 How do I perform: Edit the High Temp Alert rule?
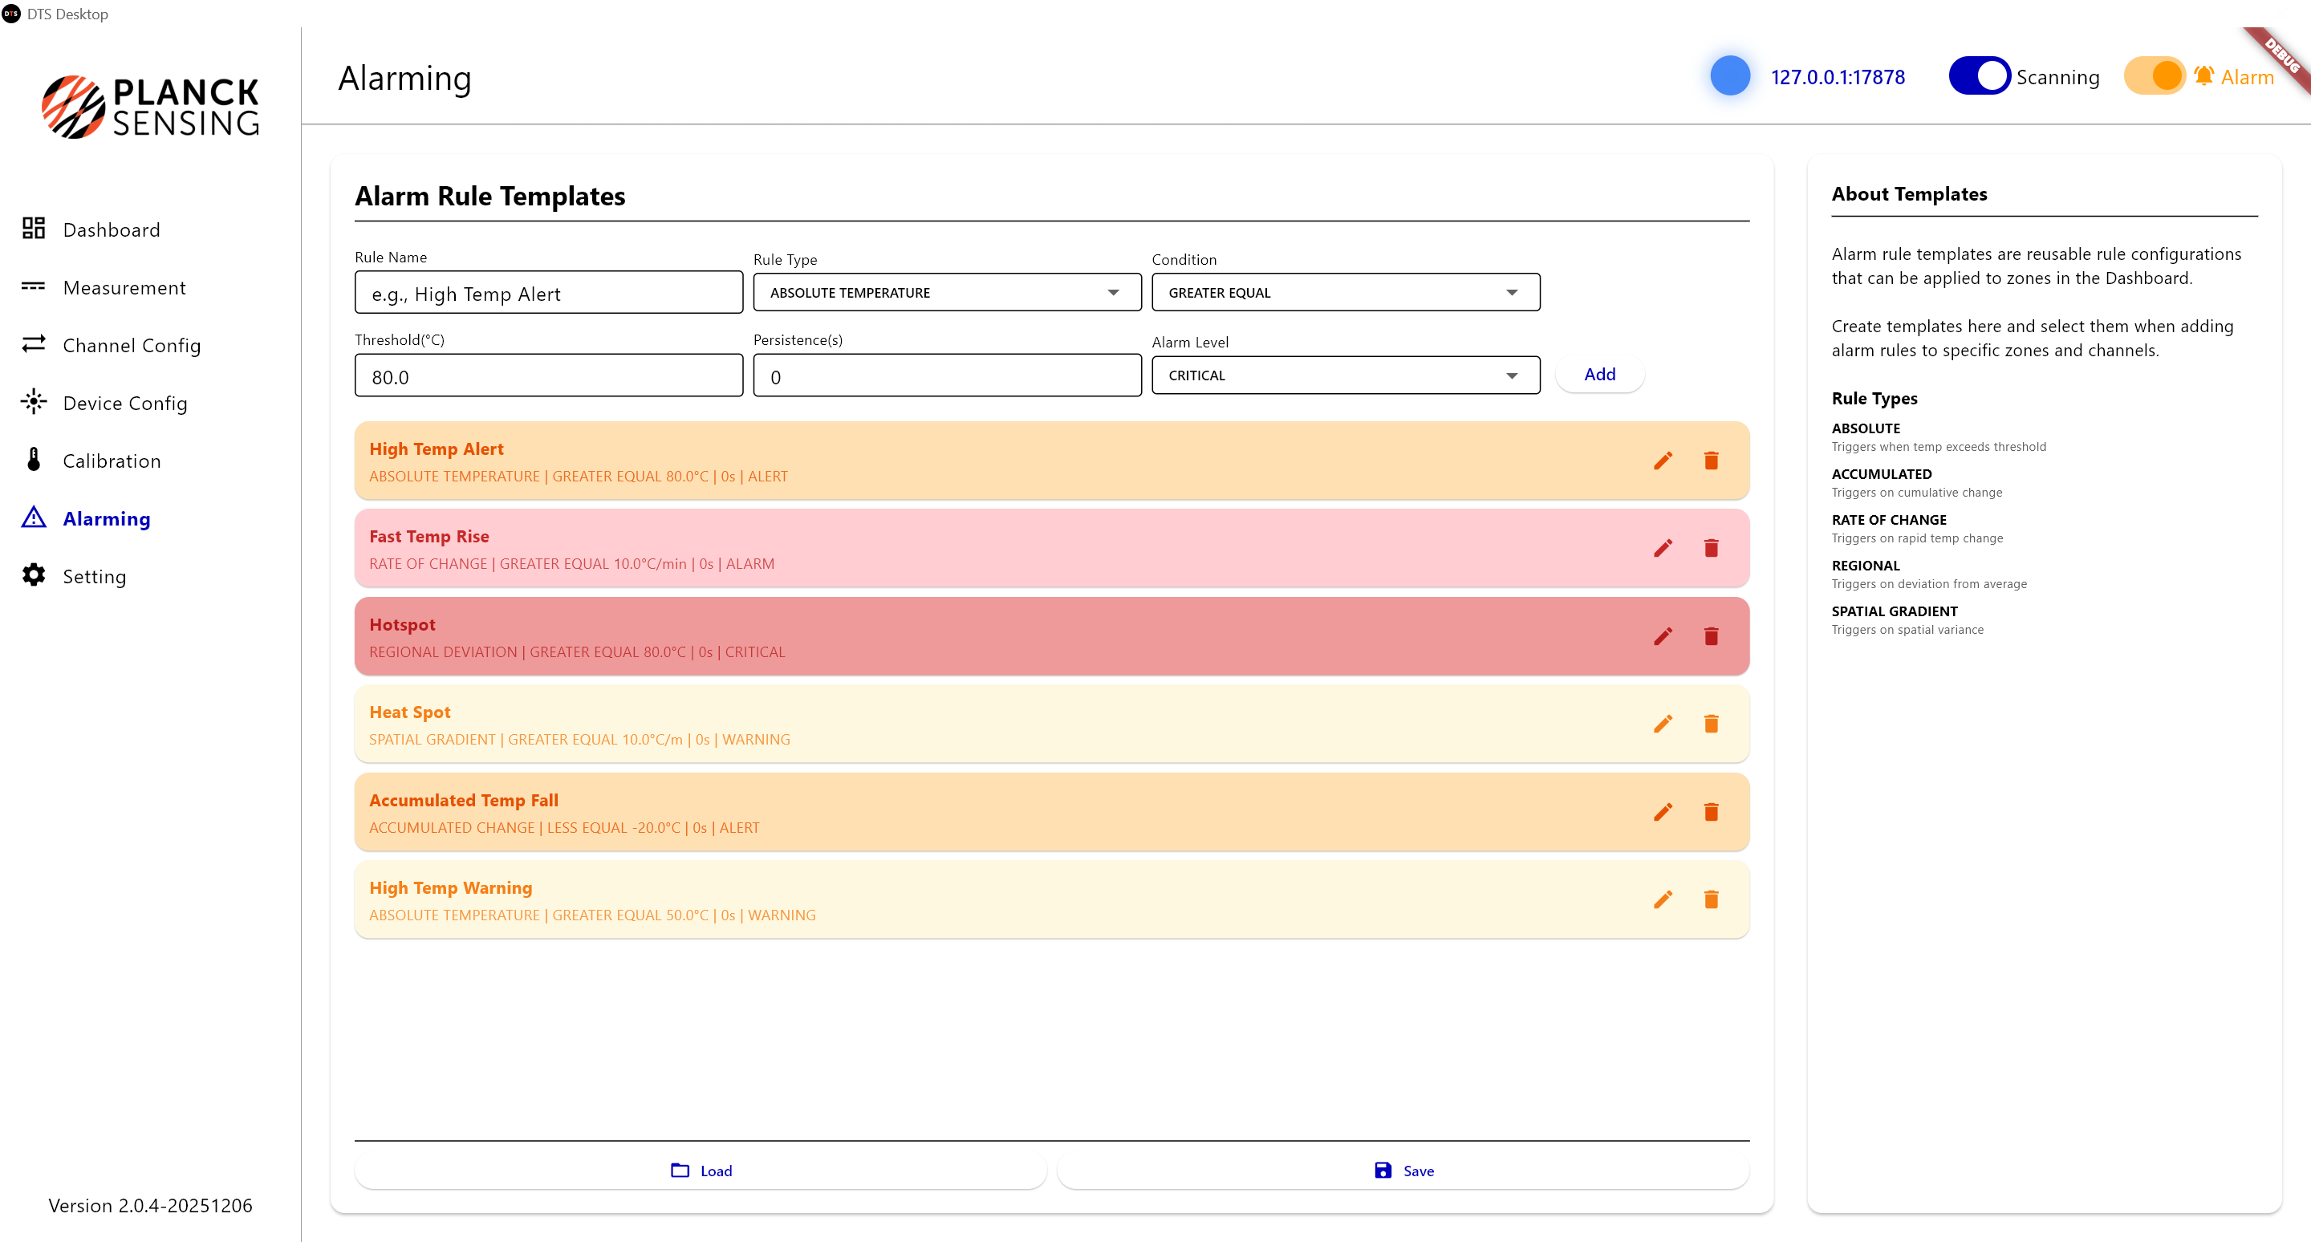tap(1663, 461)
